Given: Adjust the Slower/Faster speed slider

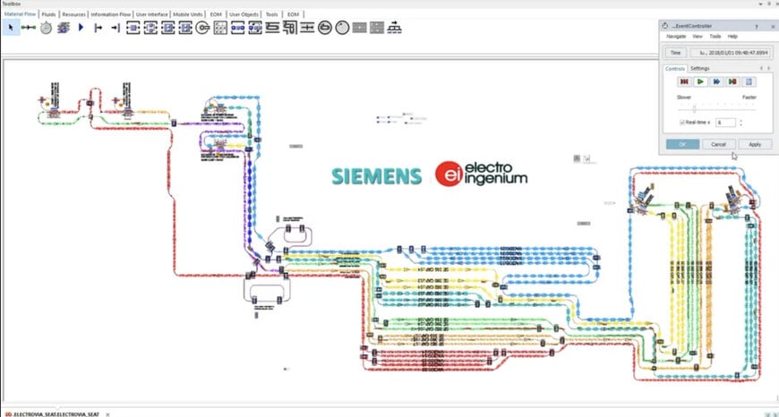Looking at the screenshot, I should pos(694,108).
